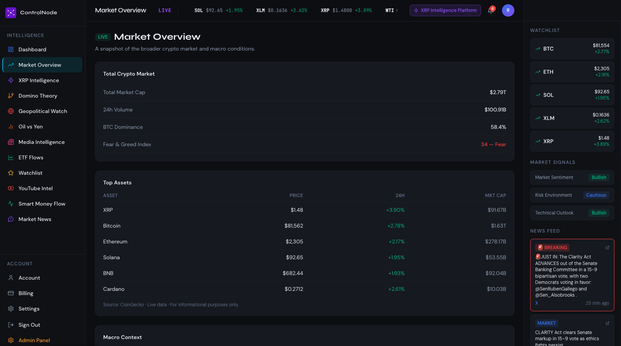Click the XRP Intelligence lightning icon
Screen dimensions: 621x346
tap(11, 80)
